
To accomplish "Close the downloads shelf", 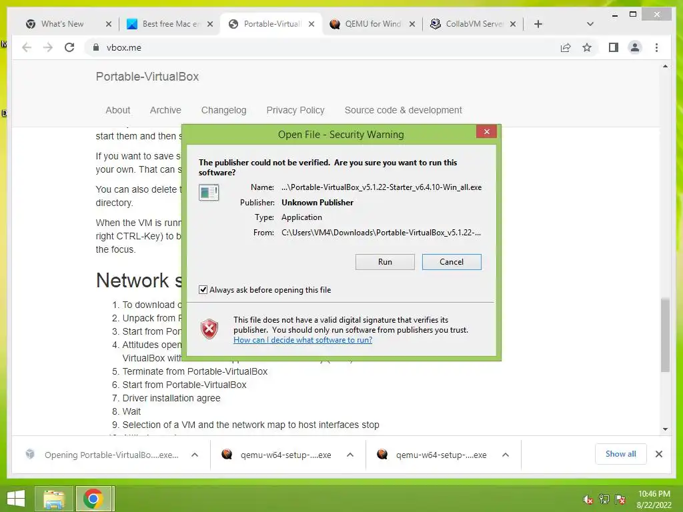I will [659, 454].
